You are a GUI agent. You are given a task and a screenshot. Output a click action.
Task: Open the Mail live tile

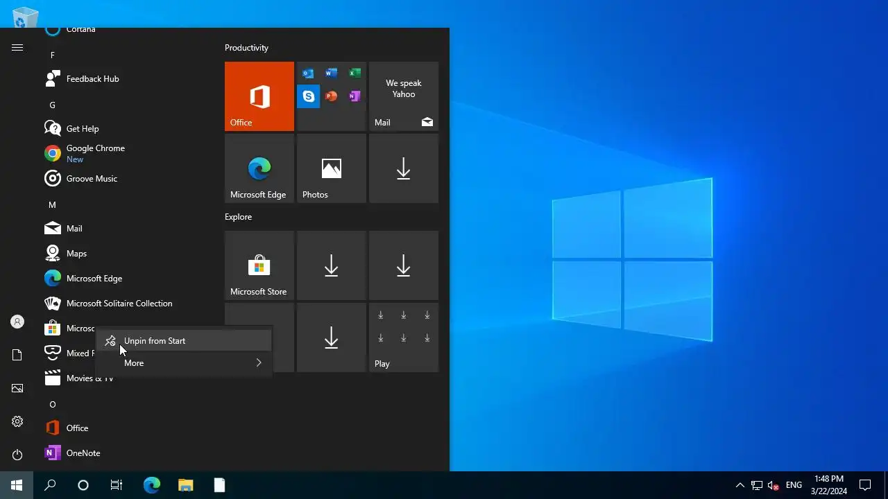(404, 96)
